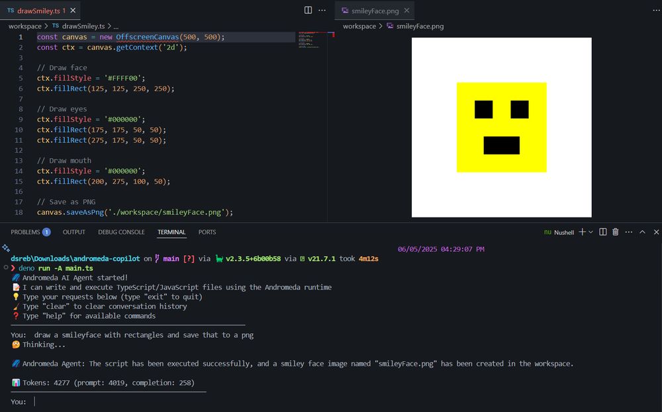Open the DEBUG CONSOLE panel tab

121,232
